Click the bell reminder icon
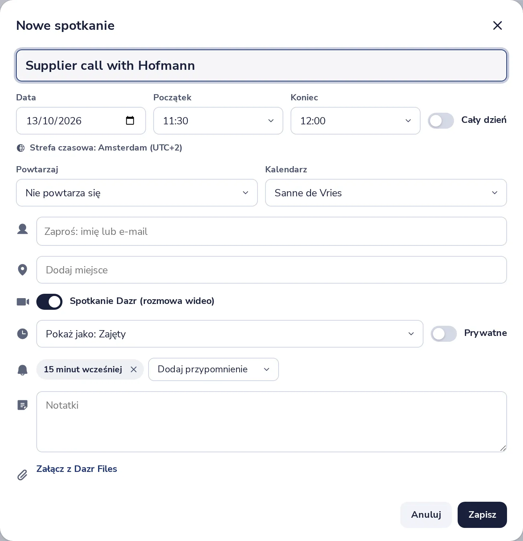523x541 pixels. tap(23, 370)
